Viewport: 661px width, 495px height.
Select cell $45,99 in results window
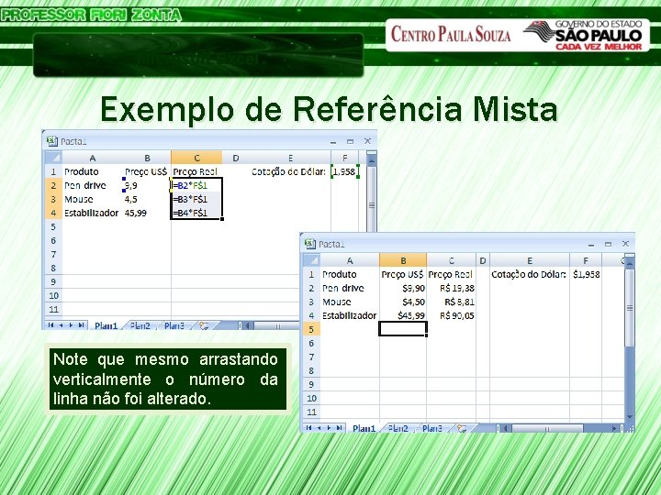[403, 315]
